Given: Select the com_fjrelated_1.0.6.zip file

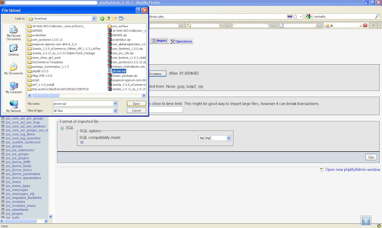Looking at the screenshot, I should coord(126,49).
